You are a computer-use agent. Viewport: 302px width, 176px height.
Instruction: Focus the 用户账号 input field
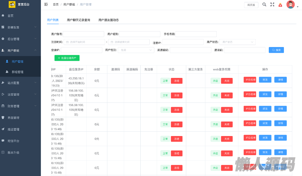[x=84, y=34]
